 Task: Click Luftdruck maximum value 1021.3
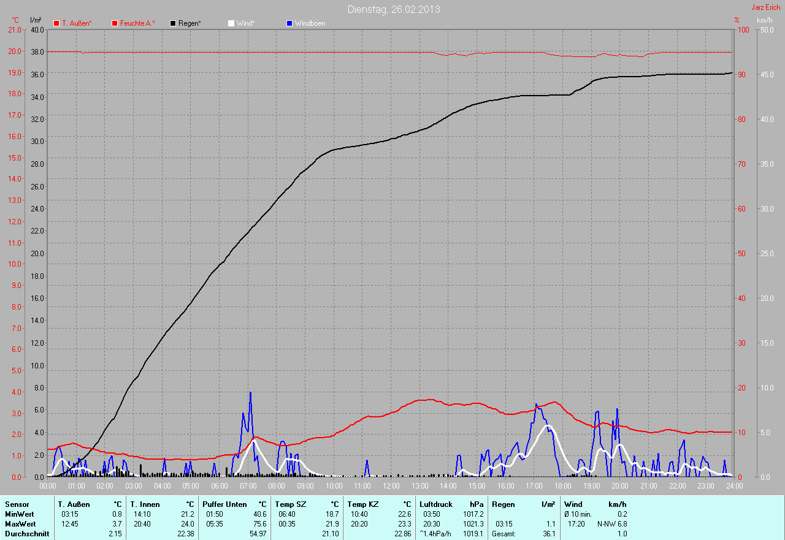click(x=473, y=524)
